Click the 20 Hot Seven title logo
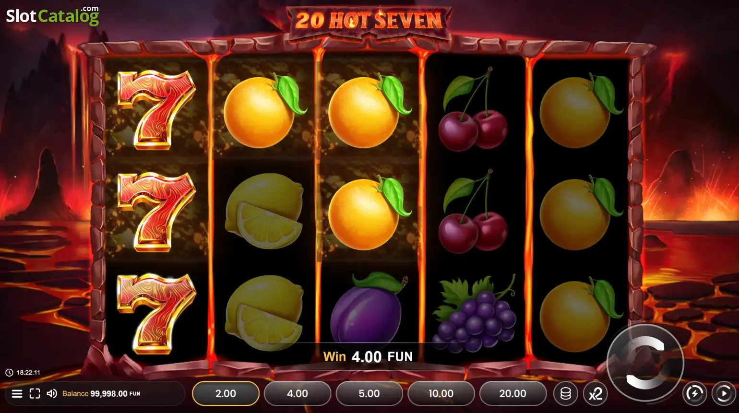This screenshot has height=413, width=739. coord(369,20)
